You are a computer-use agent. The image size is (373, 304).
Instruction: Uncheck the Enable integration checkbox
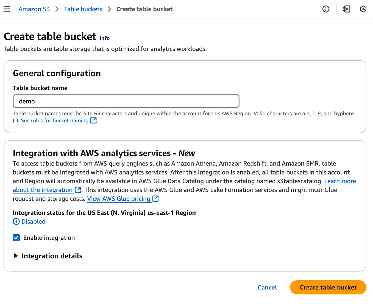tap(16, 238)
